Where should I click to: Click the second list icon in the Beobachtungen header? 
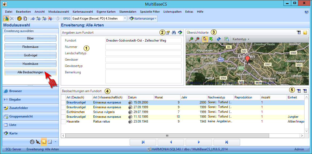[x=305, y=91]
